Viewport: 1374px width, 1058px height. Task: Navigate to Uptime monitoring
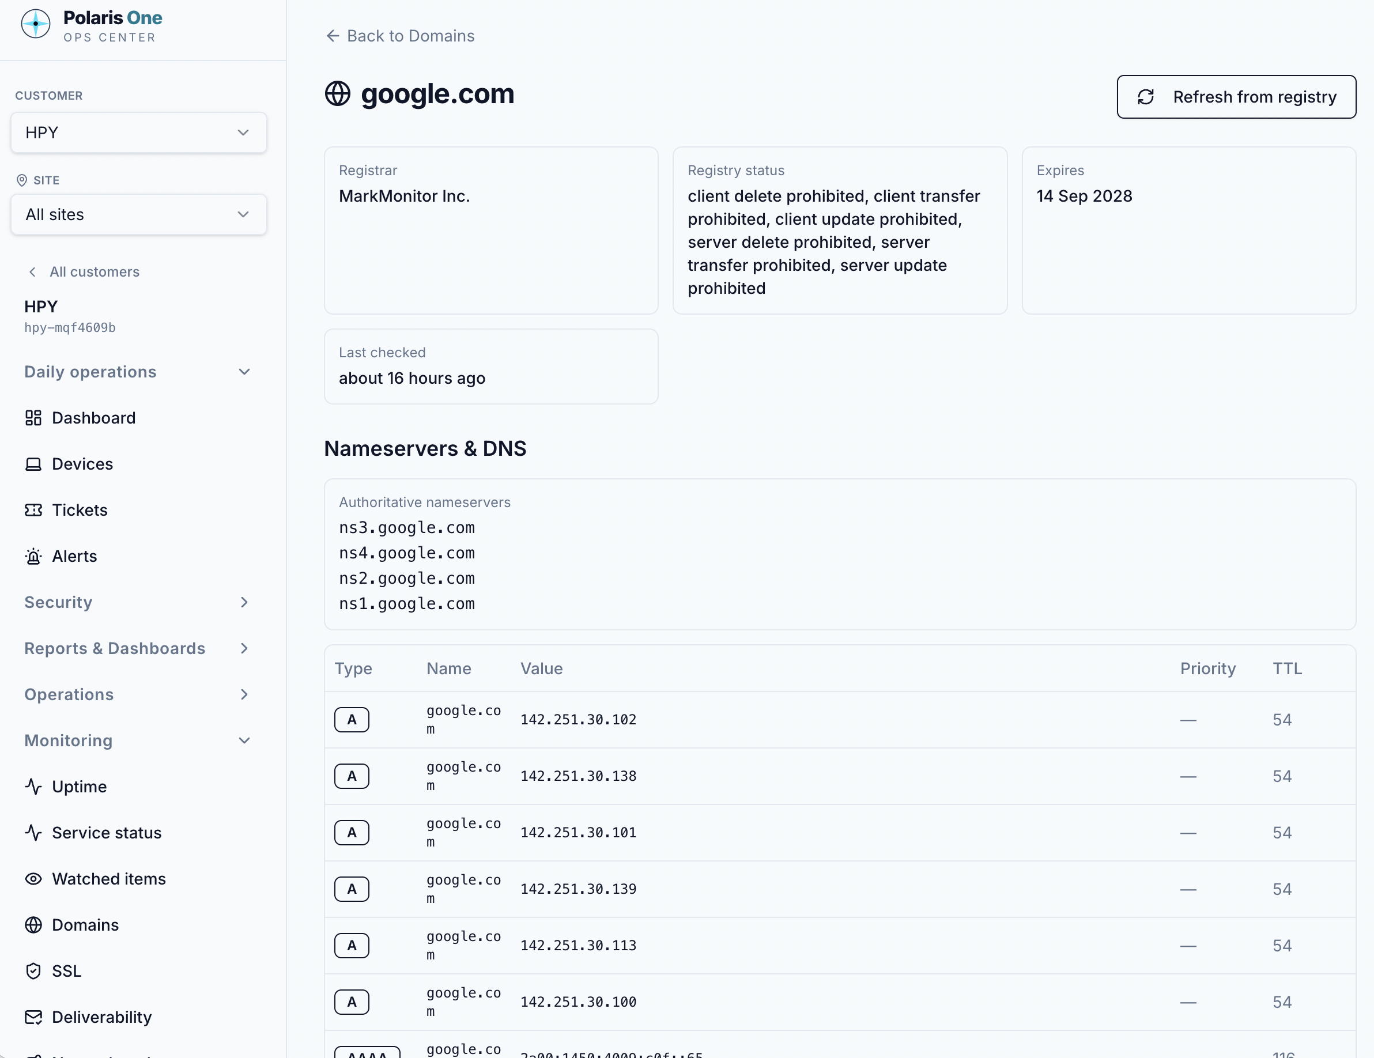(x=138, y=786)
